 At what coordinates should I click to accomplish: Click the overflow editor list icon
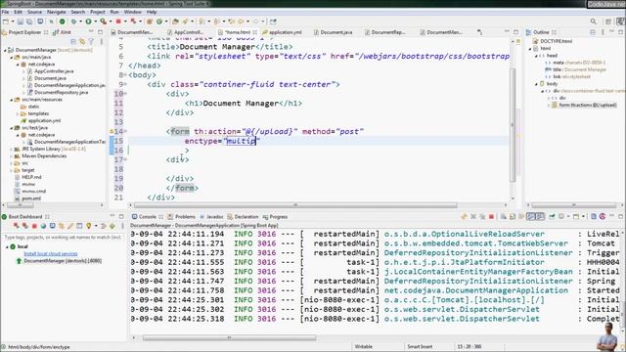click(x=480, y=32)
